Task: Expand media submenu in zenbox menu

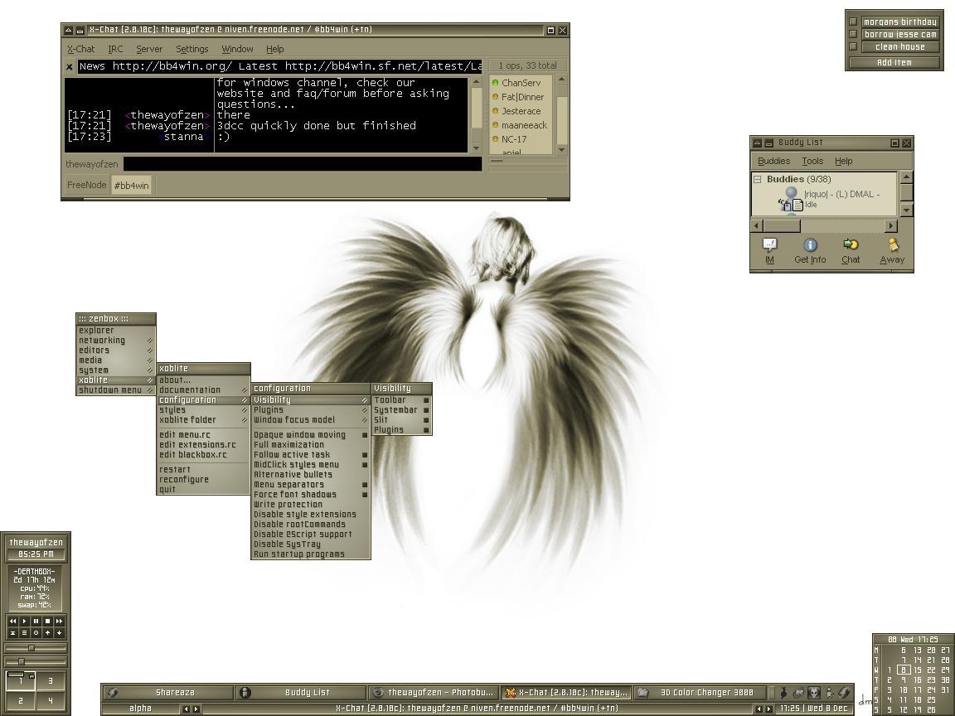Action: (x=116, y=360)
